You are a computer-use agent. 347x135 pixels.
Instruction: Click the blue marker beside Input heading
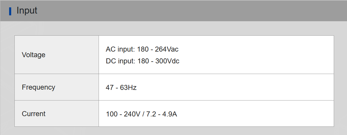[x=10, y=11]
